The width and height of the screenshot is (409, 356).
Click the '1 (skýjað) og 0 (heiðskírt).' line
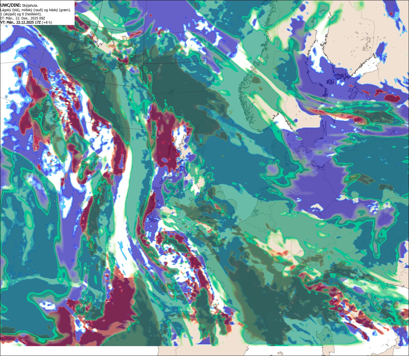click(21, 14)
